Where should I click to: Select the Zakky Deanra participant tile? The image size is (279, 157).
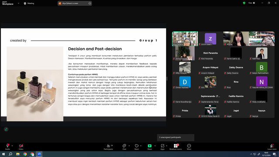point(236,68)
